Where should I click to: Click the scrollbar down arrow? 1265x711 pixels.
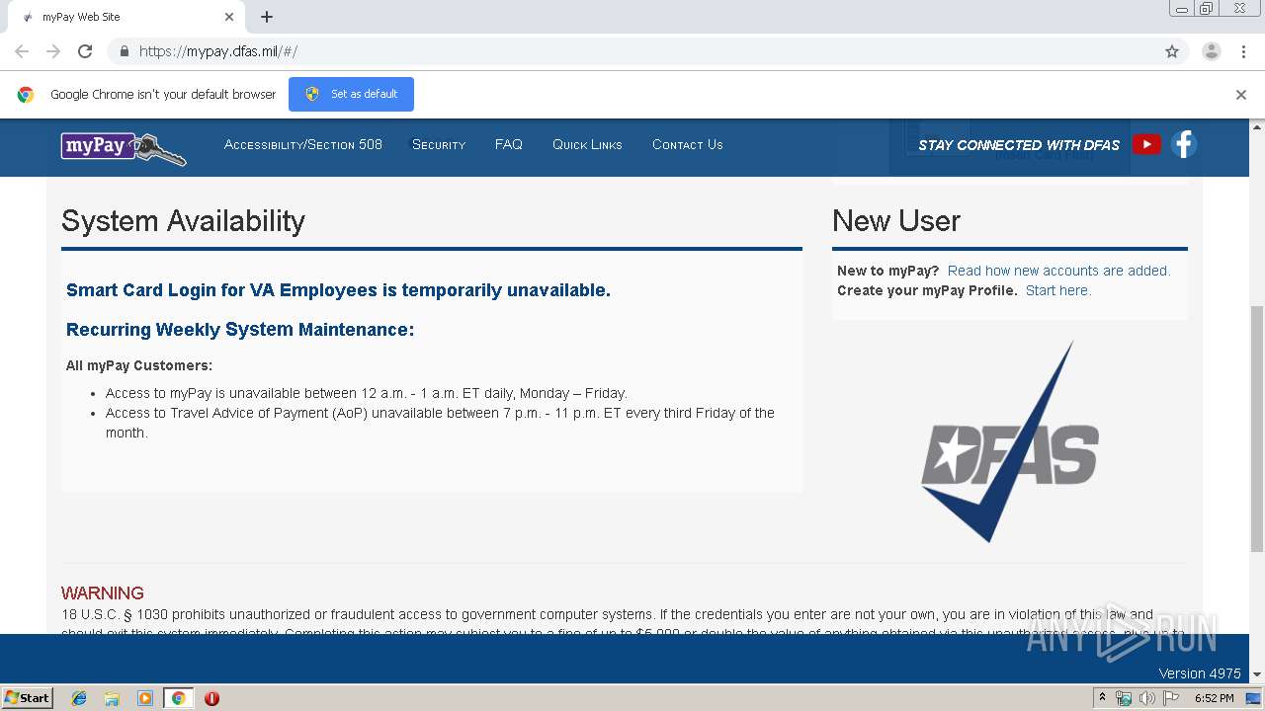(1257, 674)
